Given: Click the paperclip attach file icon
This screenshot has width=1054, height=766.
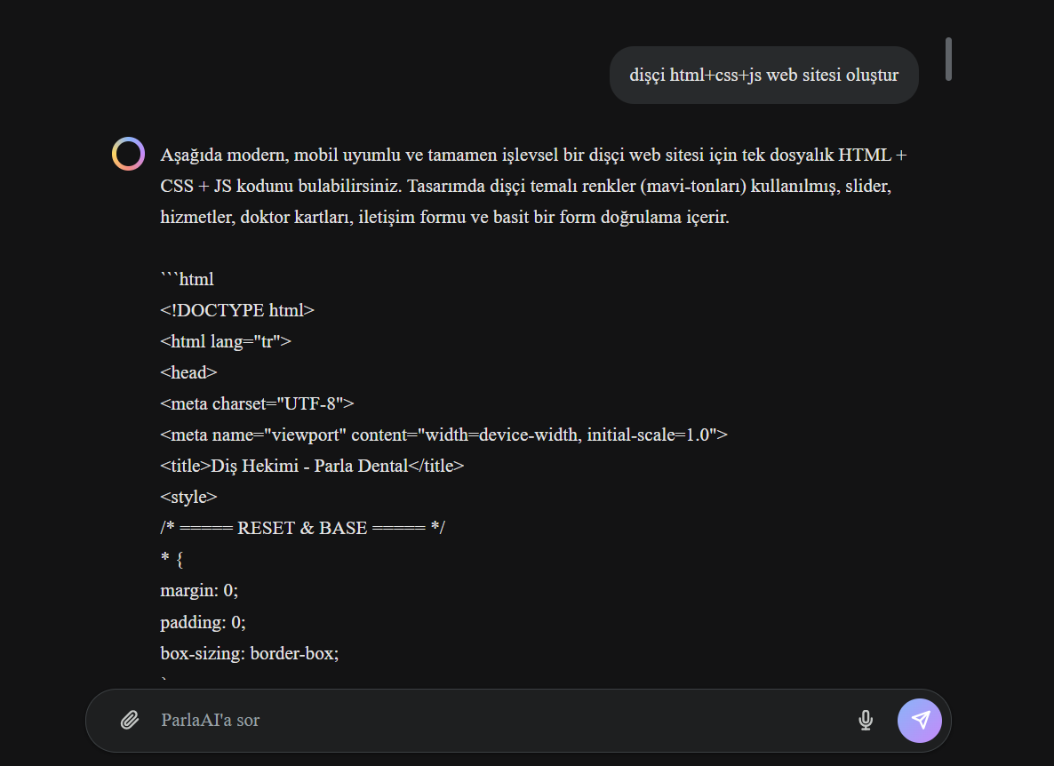Looking at the screenshot, I should (130, 721).
